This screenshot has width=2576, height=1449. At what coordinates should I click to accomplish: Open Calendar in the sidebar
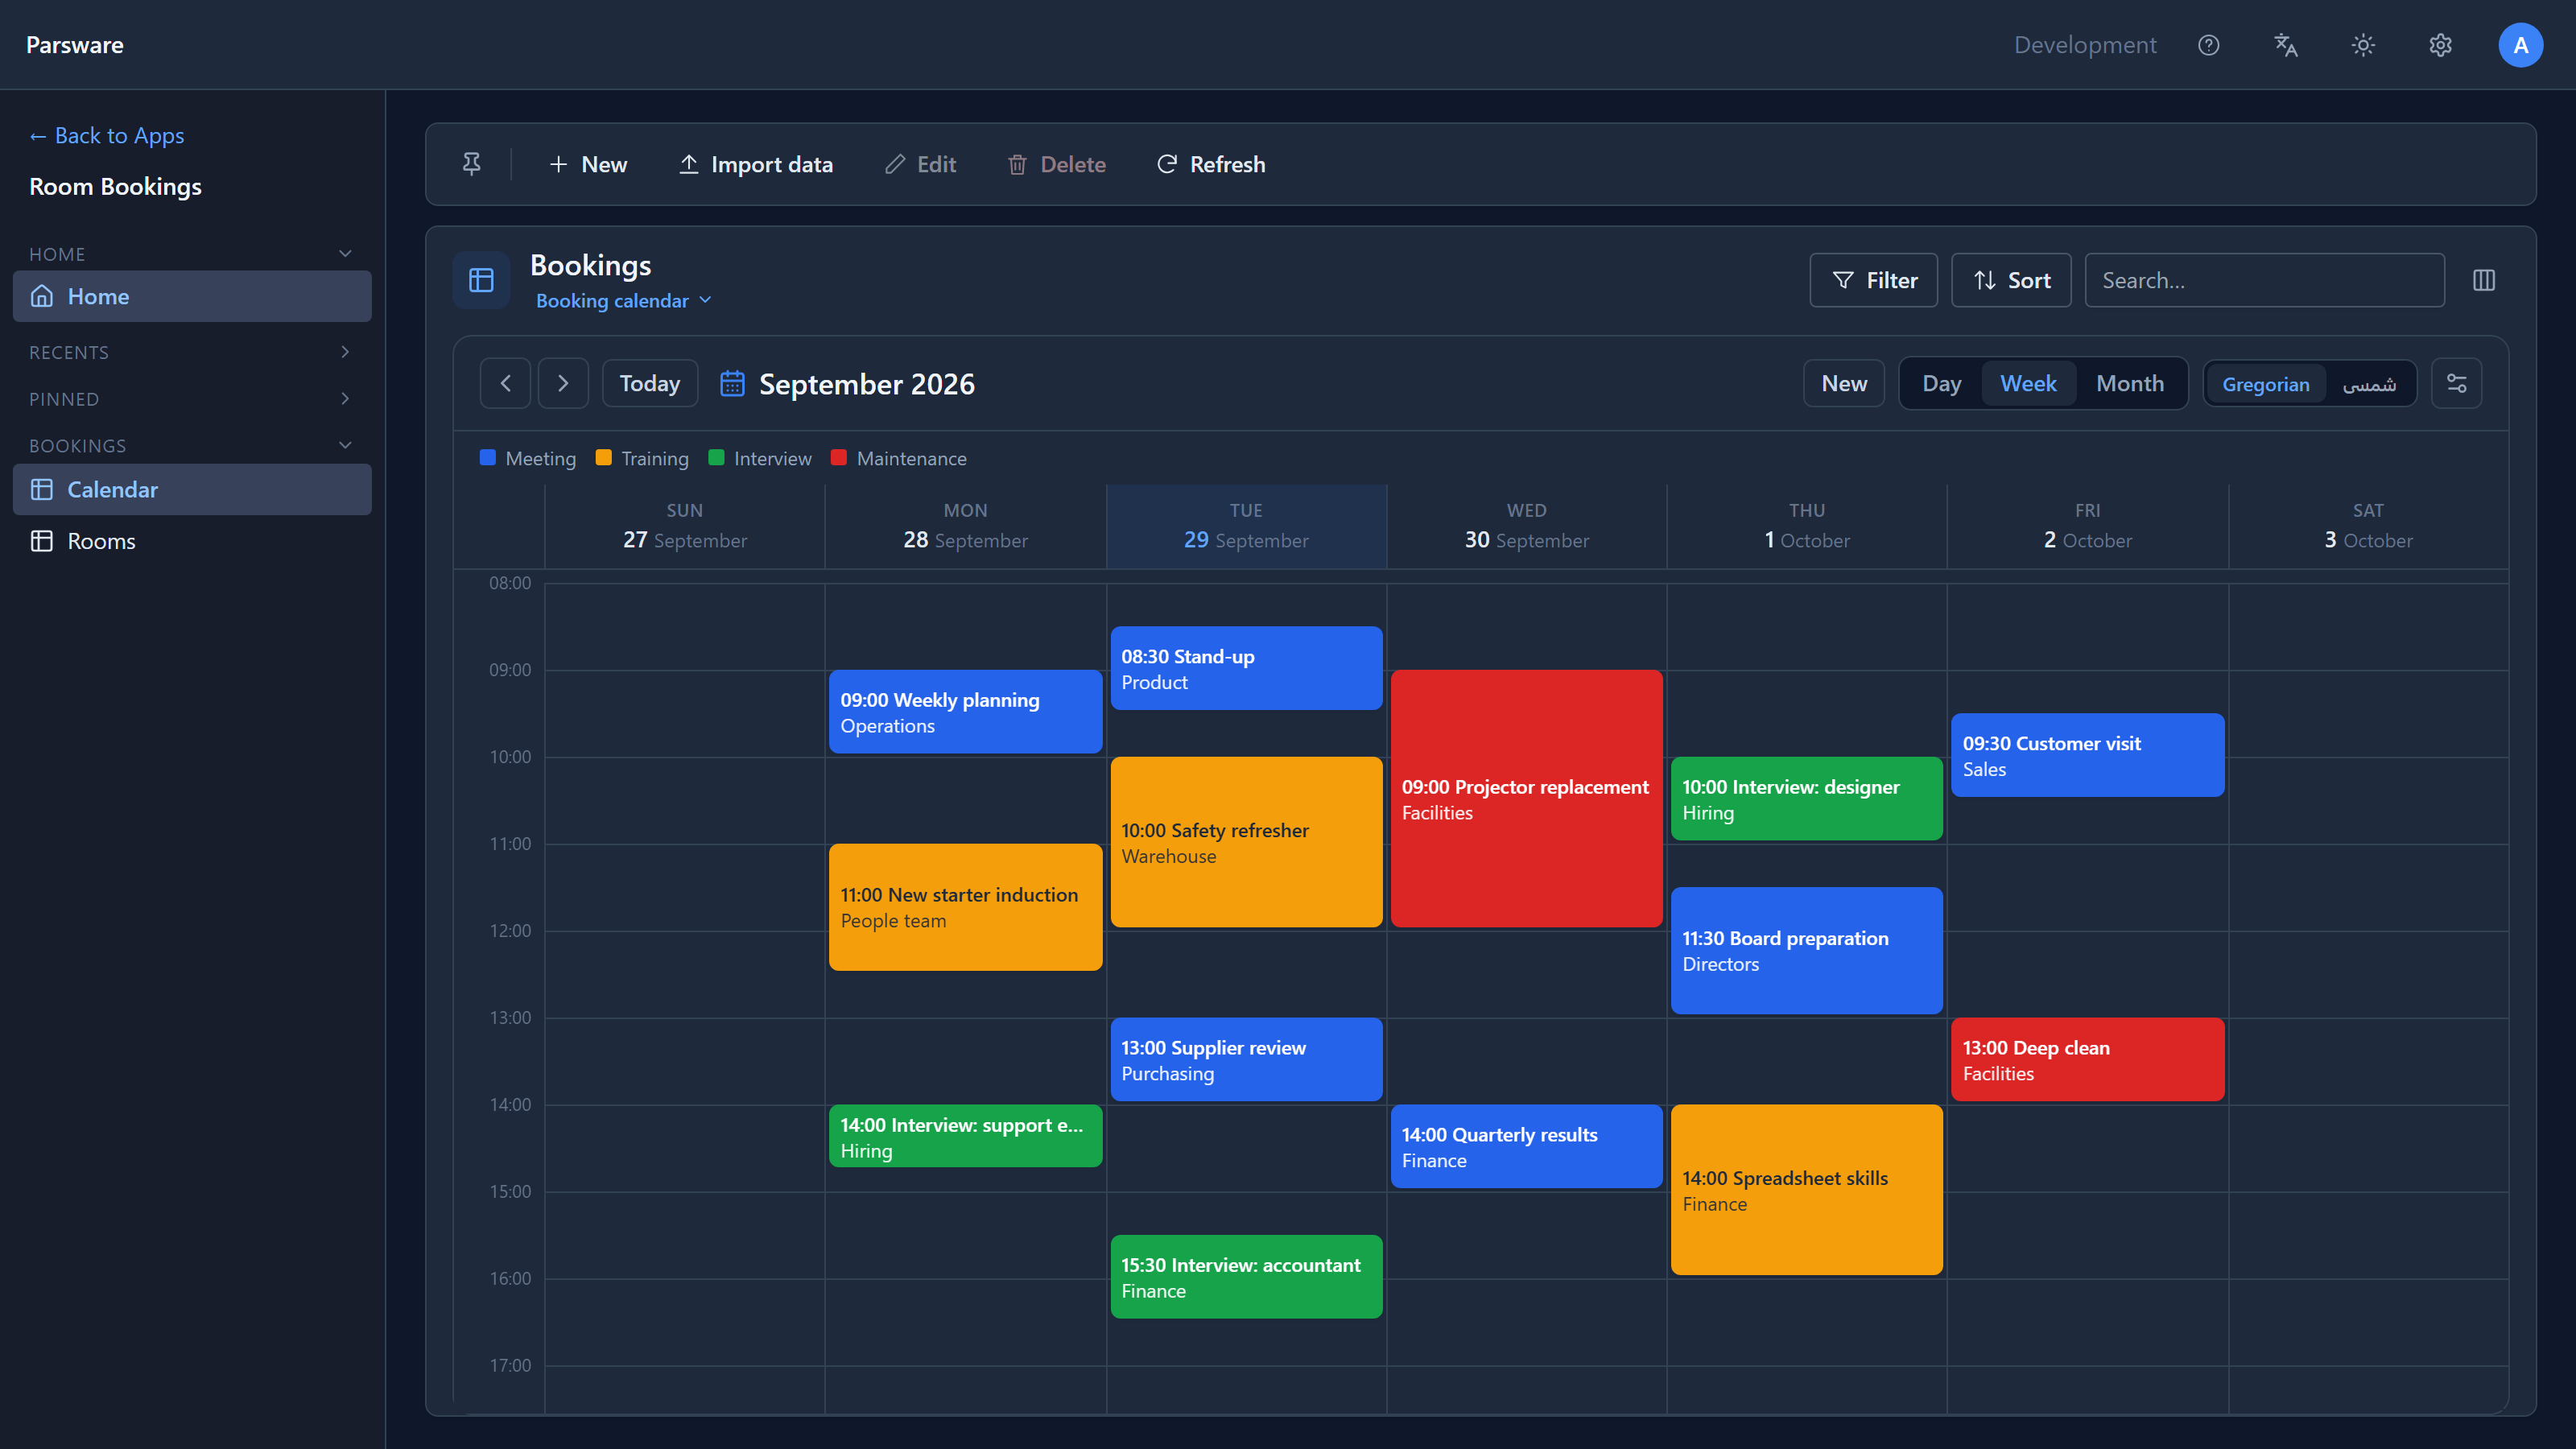tap(192, 489)
